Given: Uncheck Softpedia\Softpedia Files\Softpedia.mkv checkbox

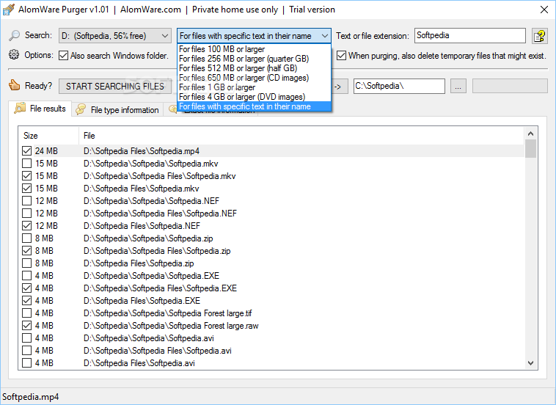Looking at the screenshot, I should 26,175.
